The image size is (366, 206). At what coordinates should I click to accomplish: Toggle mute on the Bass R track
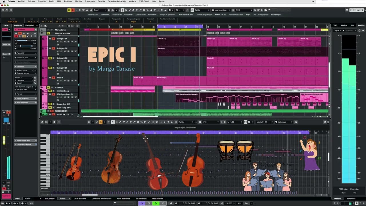click(x=50, y=78)
